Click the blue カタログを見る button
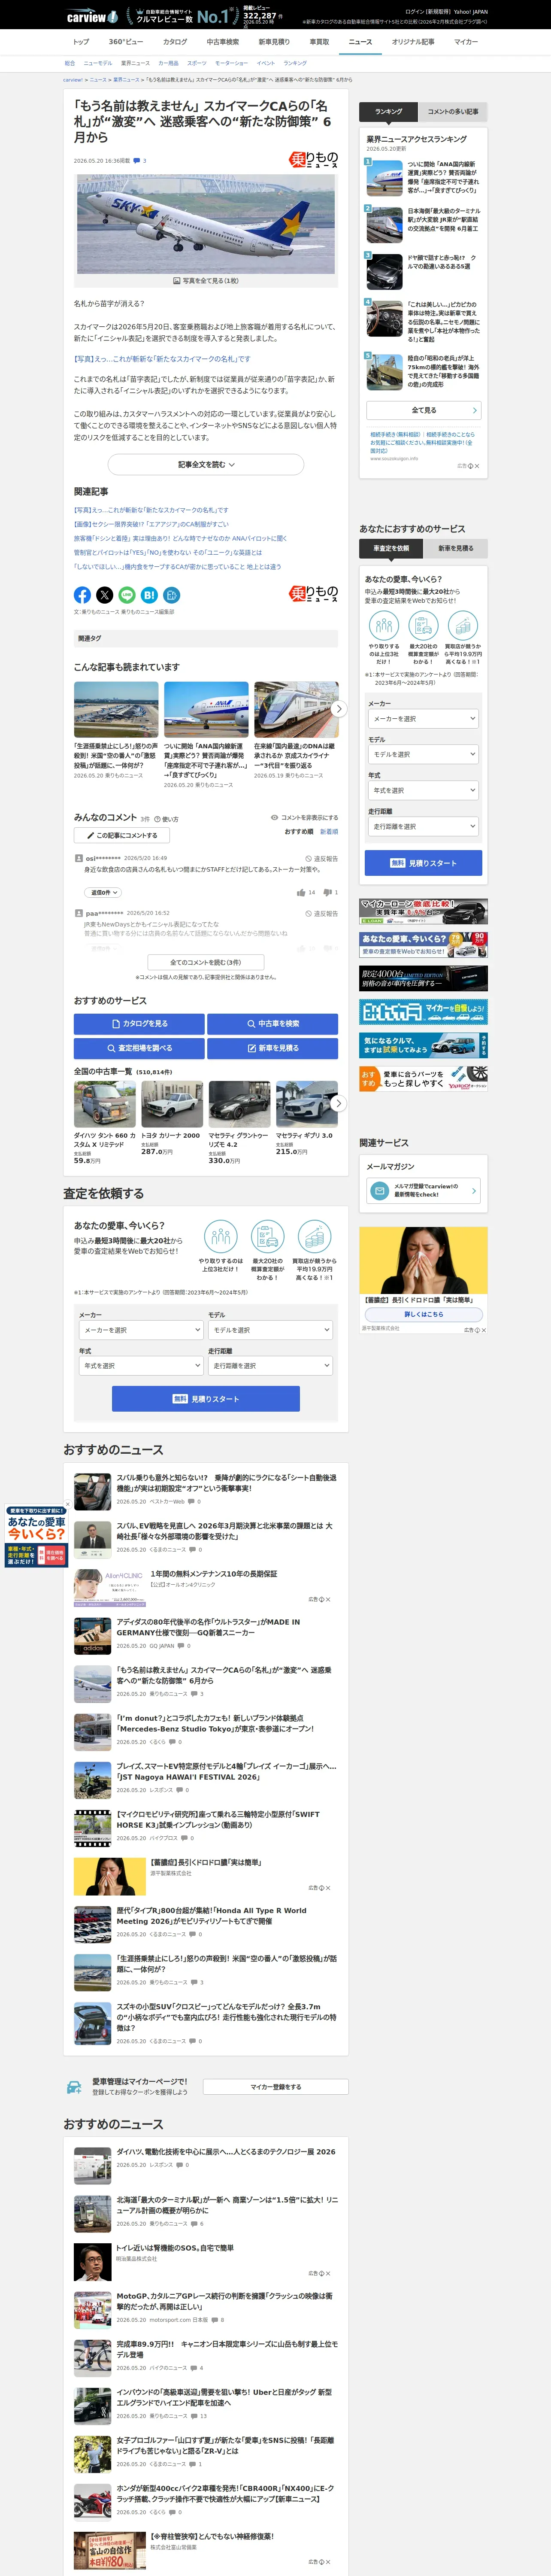 (140, 1024)
